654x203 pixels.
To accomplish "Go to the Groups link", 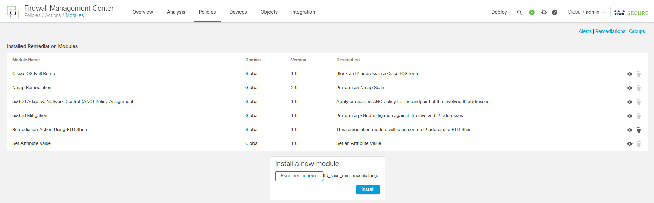I will (637, 31).
